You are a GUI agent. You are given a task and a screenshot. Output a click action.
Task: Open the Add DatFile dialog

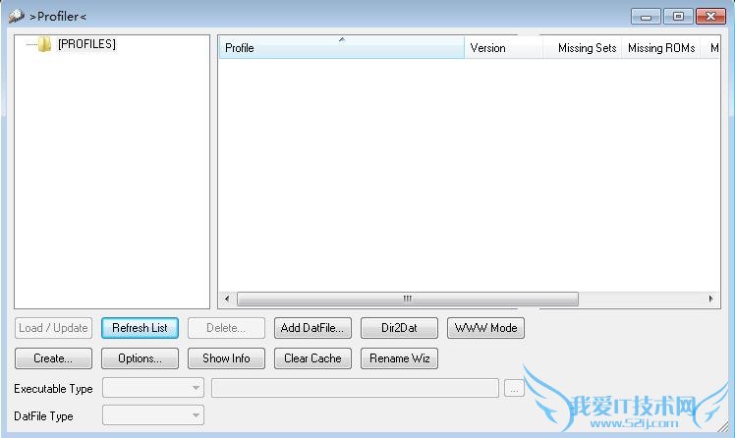[312, 328]
